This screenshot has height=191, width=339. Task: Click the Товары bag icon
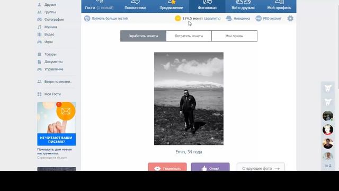coord(39,54)
